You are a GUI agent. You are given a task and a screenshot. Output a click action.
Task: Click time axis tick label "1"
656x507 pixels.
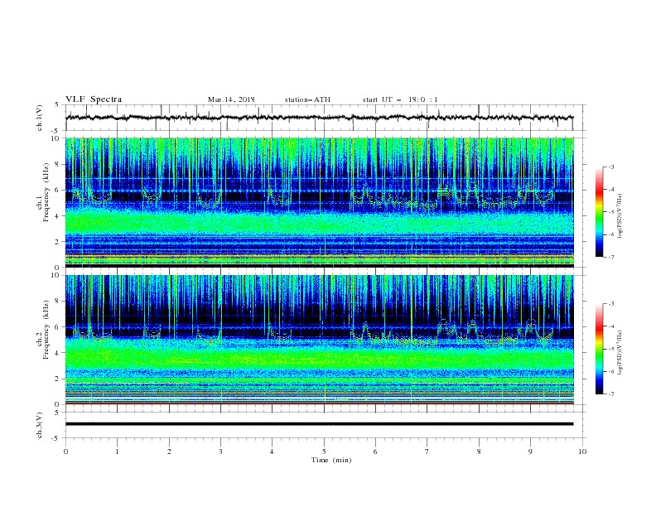(117, 451)
